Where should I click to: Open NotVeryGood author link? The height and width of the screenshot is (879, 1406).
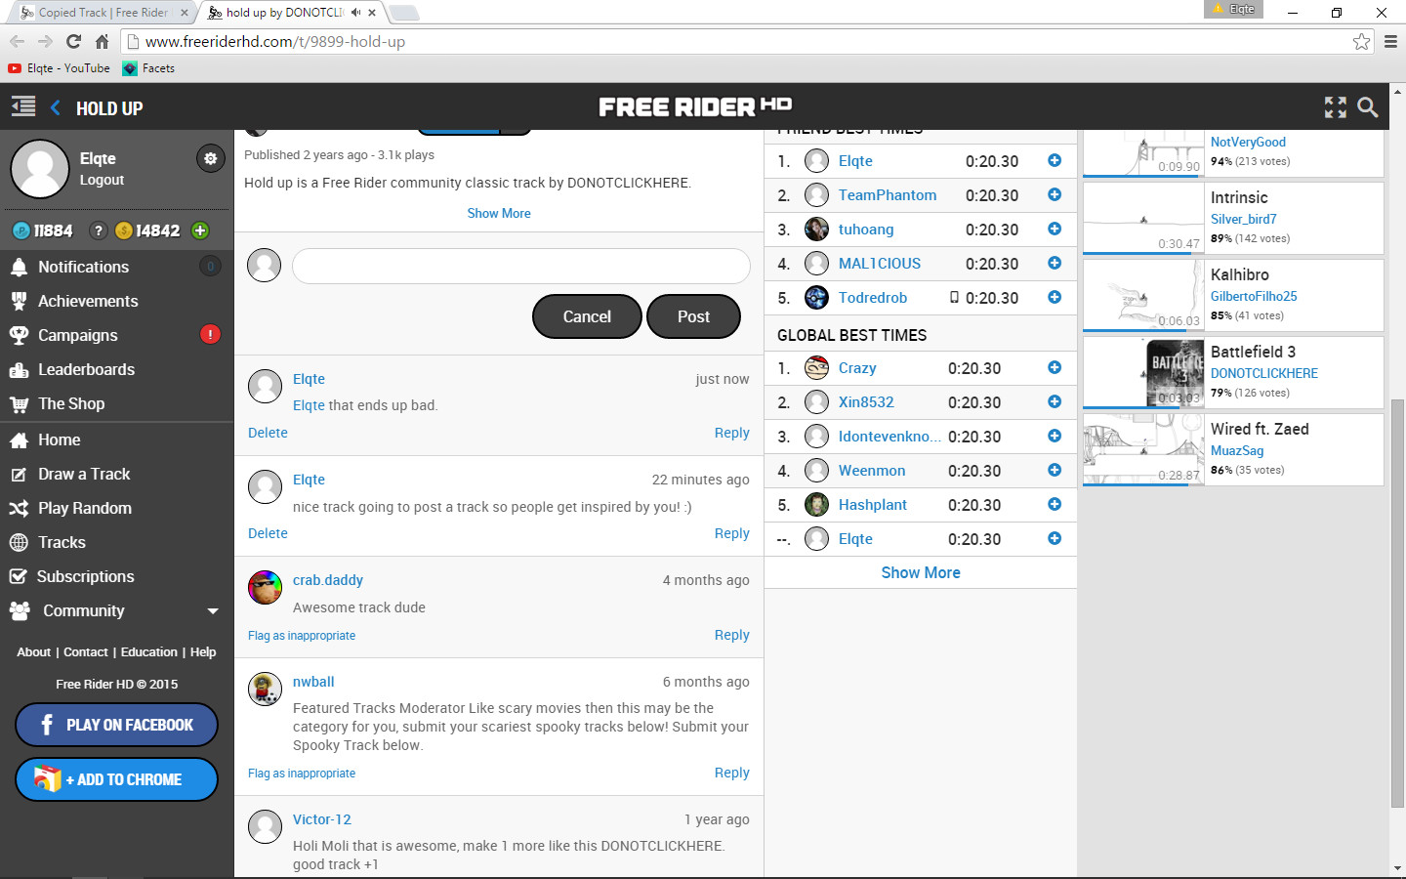1248,142
